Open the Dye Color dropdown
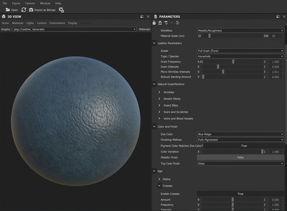 (x=240, y=134)
